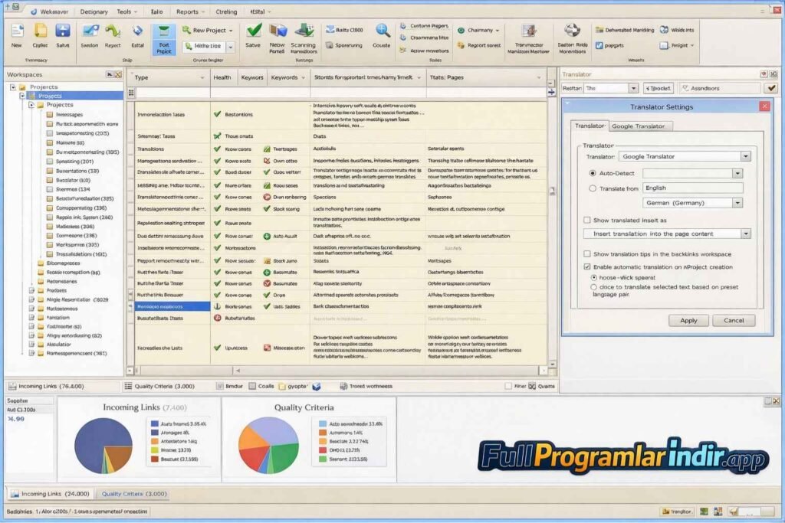The width and height of the screenshot is (785, 523).
Task: Click checkmark icon in Translator panel toolbar
Action: 771,88
